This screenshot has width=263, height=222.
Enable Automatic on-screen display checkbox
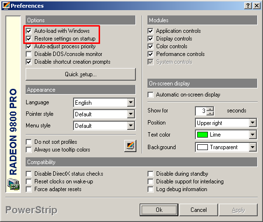coord(151,95)
